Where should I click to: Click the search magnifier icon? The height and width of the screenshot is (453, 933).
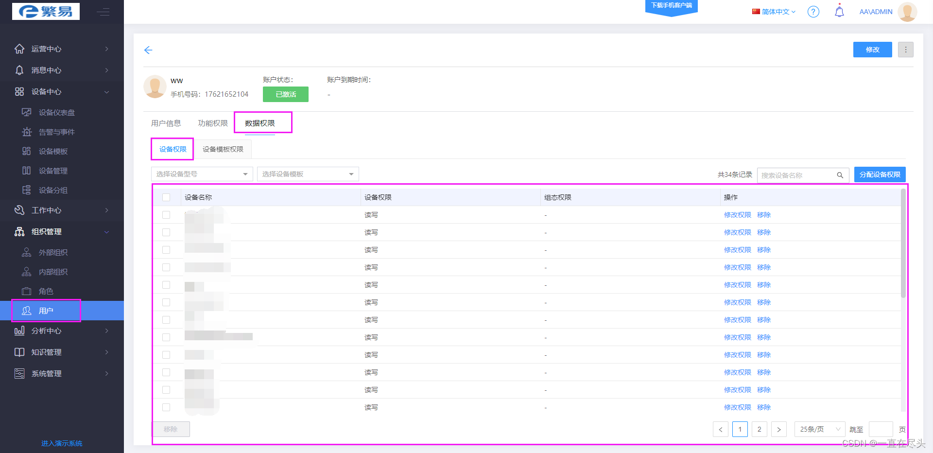click(840, 175)
